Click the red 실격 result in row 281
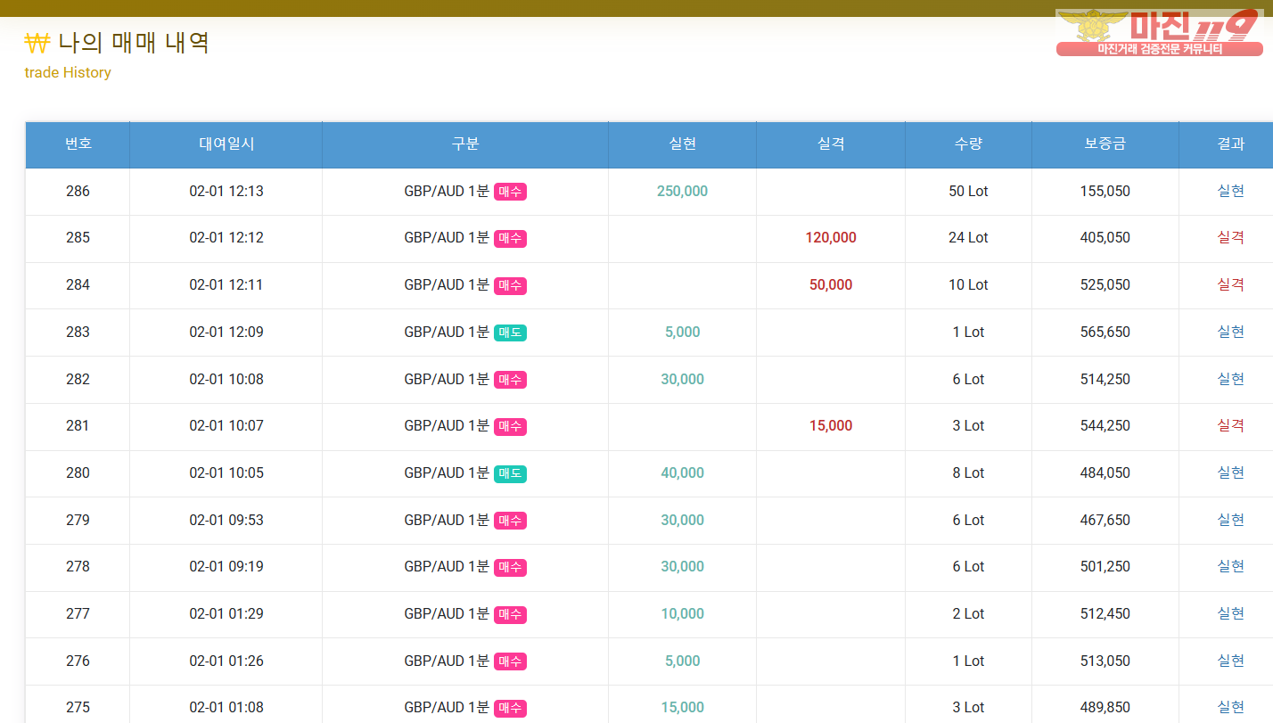 point(1230,426)
